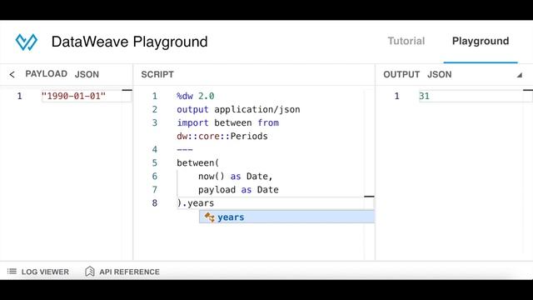The width and height of the screenshot is (533, 300).
Task: Click the --- separator line in script
Action: point(185,149)
